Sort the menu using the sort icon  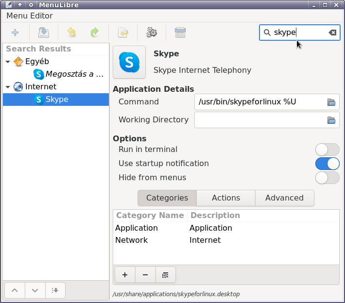55,290
